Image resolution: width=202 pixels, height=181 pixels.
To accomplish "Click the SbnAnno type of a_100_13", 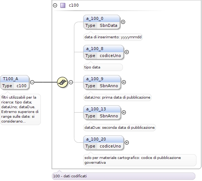I will [x=109, y=116].
